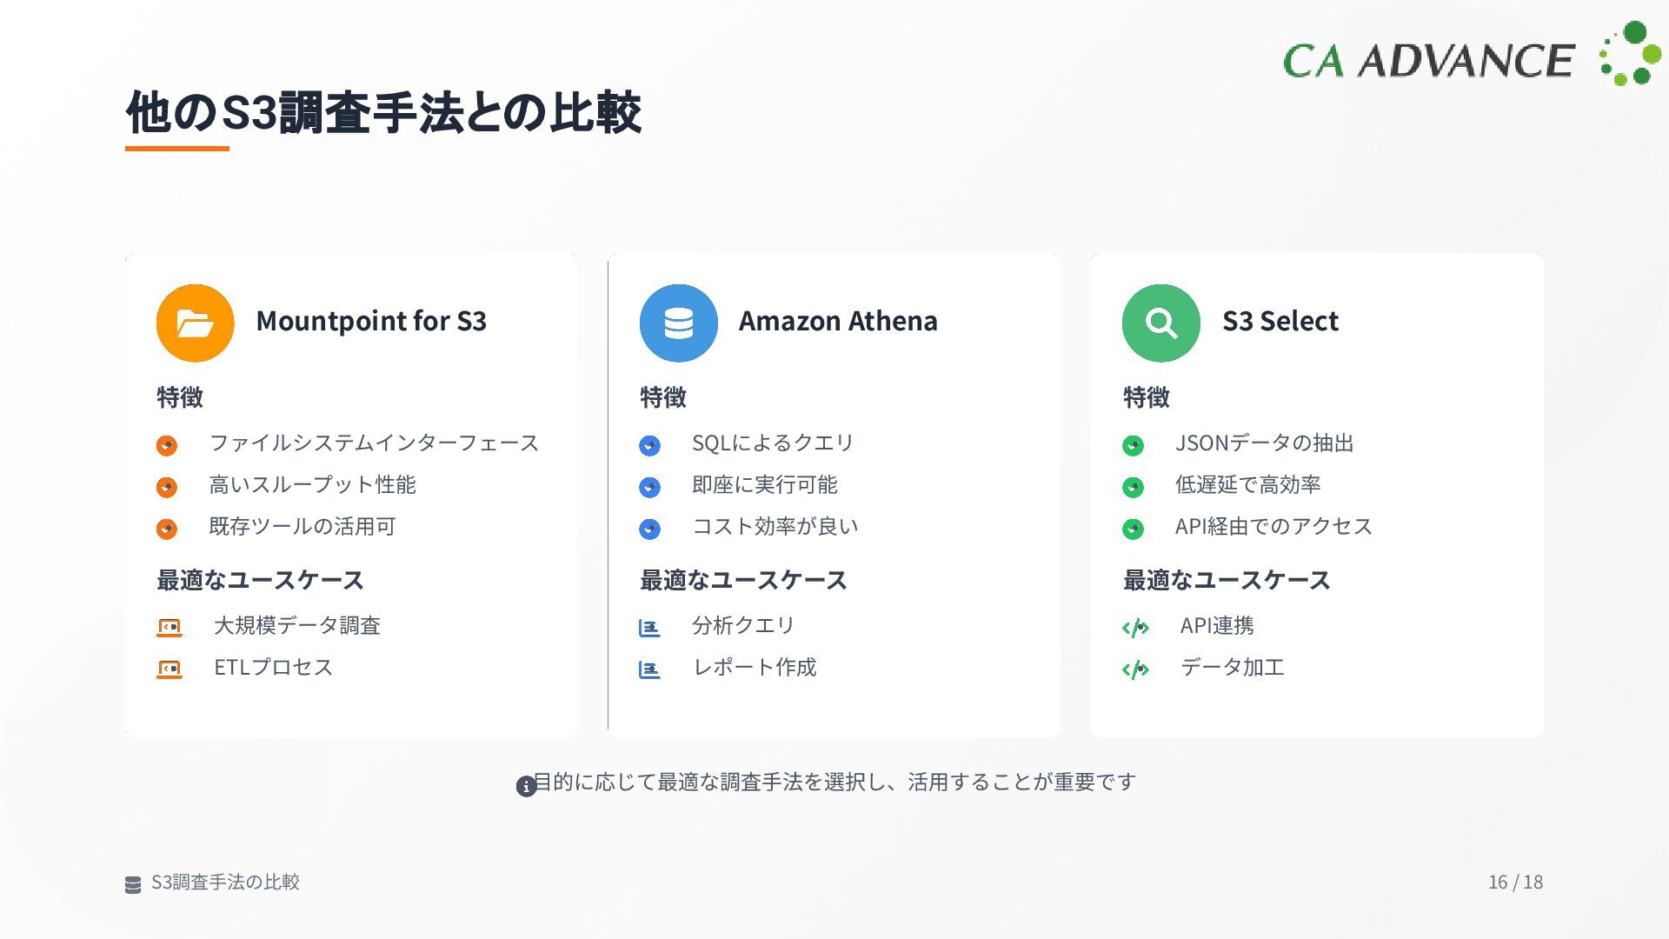Image resolution: width=1669 pixels, height=939 pixels.
Task: Click the blue database icon for Athena
Action: pyautogui.click(x=678, y=323)
